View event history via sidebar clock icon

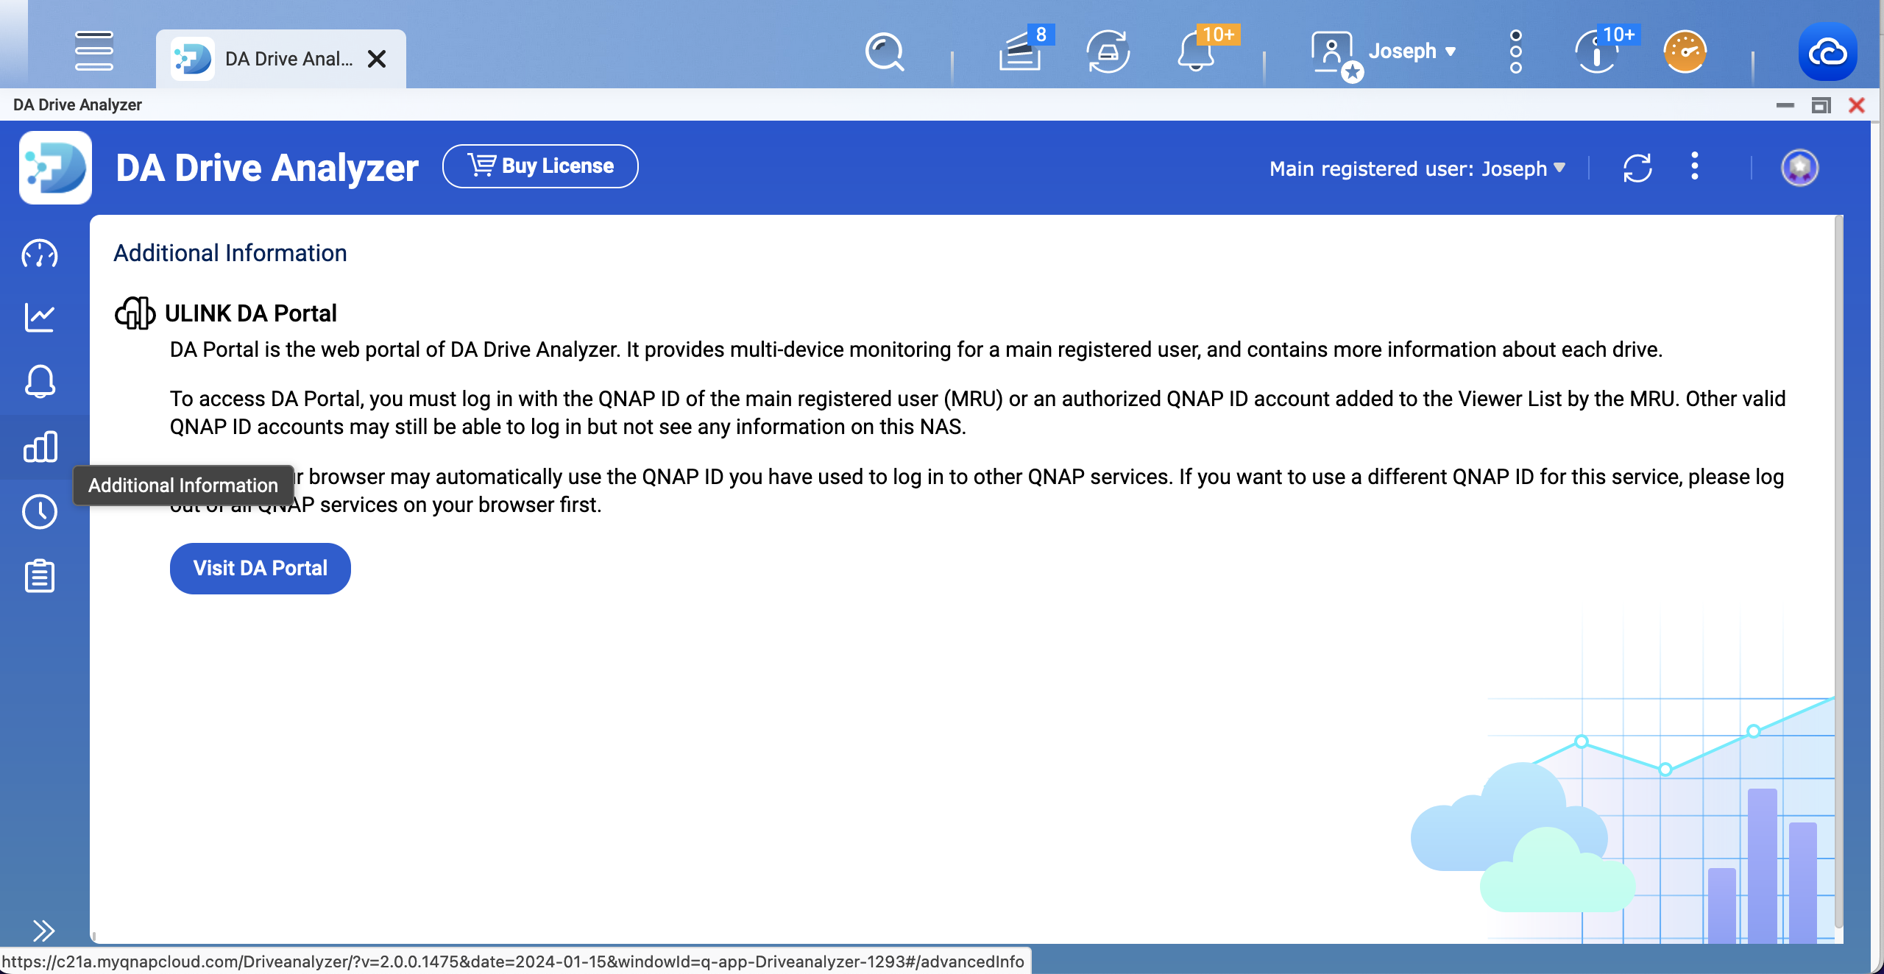coord(40,511)
